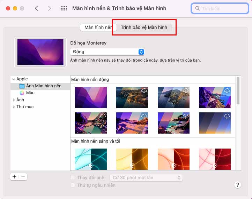This screenshot has width=252, height=199.
Task: Click the color wheel icon beside Màu
Action: point(22,93)
